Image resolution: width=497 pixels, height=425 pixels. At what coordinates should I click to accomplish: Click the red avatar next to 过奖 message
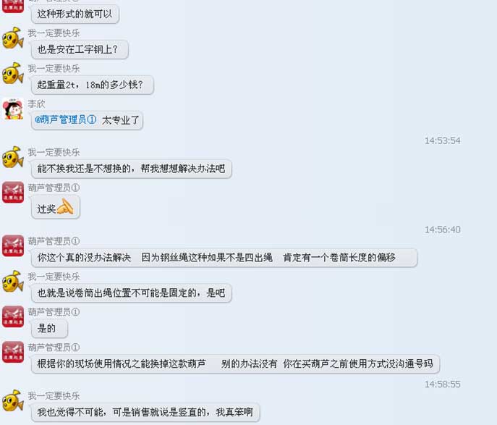13,192
